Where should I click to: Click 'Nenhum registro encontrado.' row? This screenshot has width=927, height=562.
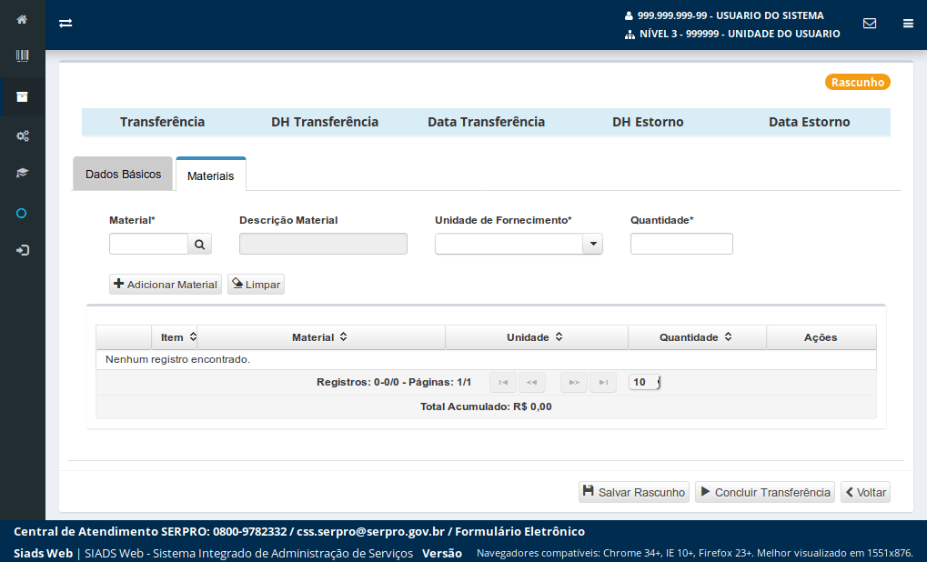tap(486, 359)
